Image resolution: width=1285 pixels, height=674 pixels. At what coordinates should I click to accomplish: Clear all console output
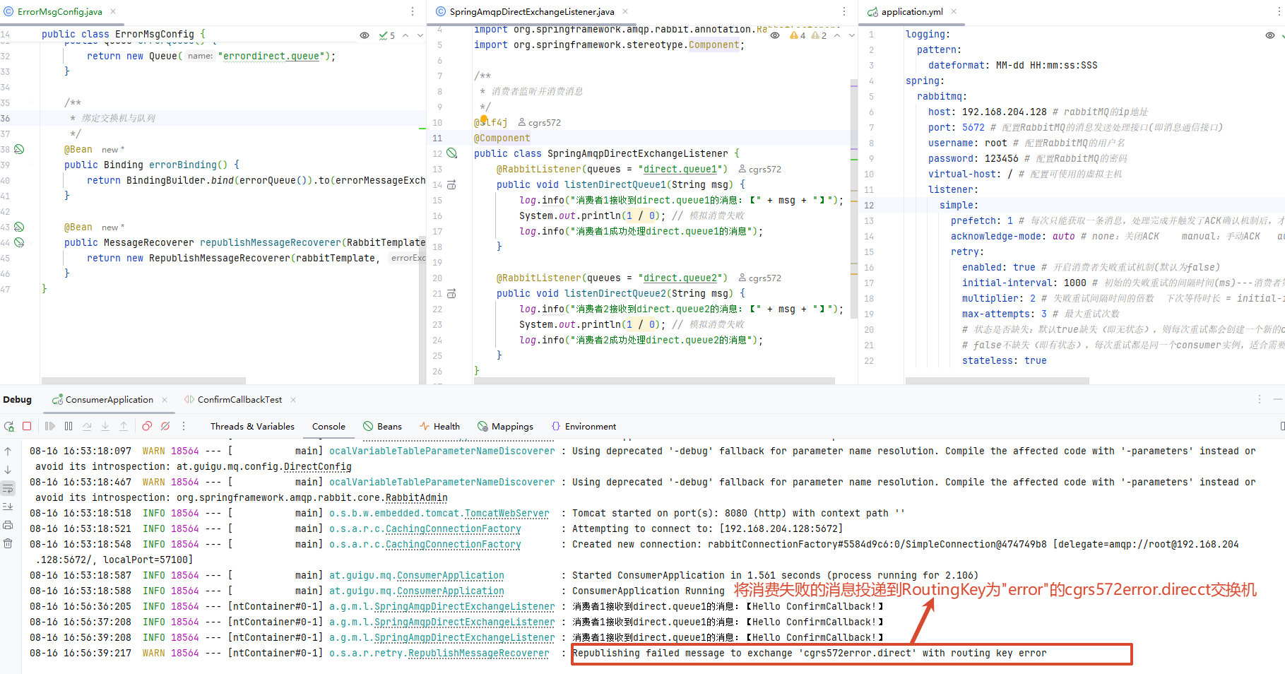pos(8,543)
